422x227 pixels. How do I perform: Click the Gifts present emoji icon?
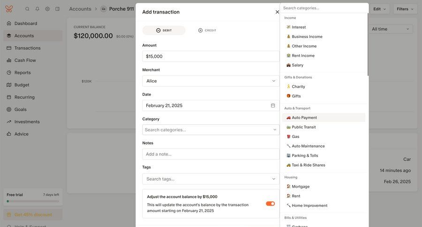pos(288,96)
